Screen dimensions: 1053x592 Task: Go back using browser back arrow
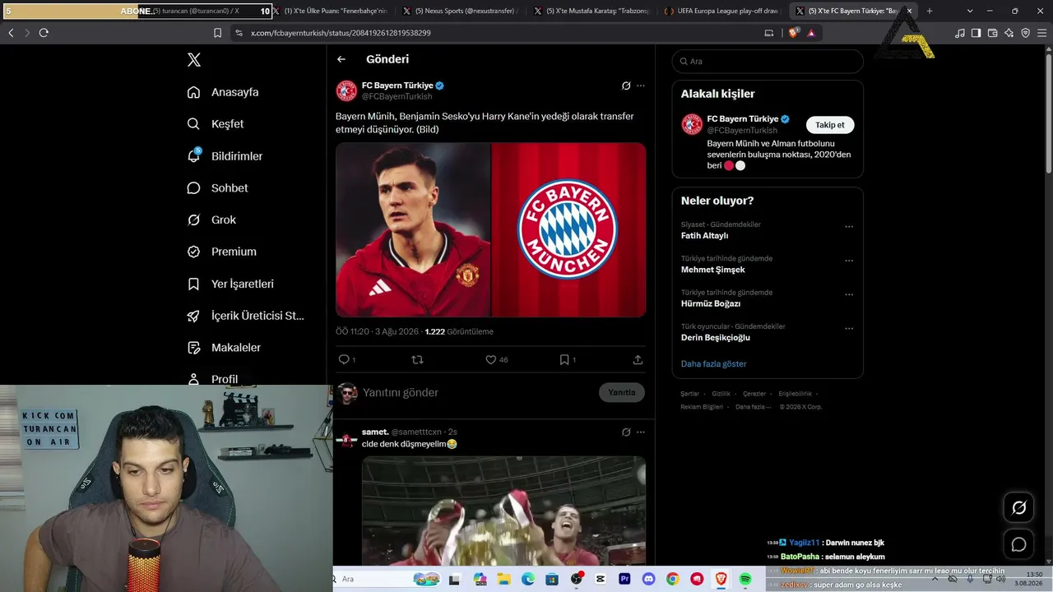[11, 33]
